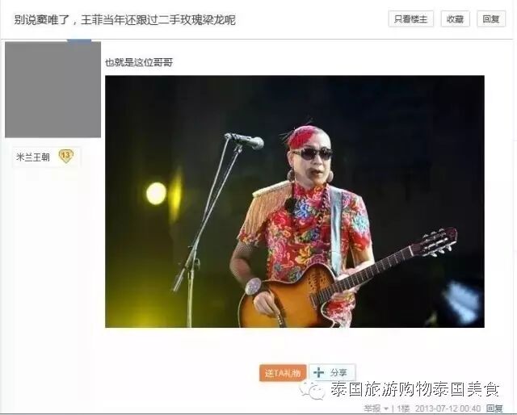Click the level 13 badge icon
Viewport: 517px width, 415px height.
tap(65, 156)
